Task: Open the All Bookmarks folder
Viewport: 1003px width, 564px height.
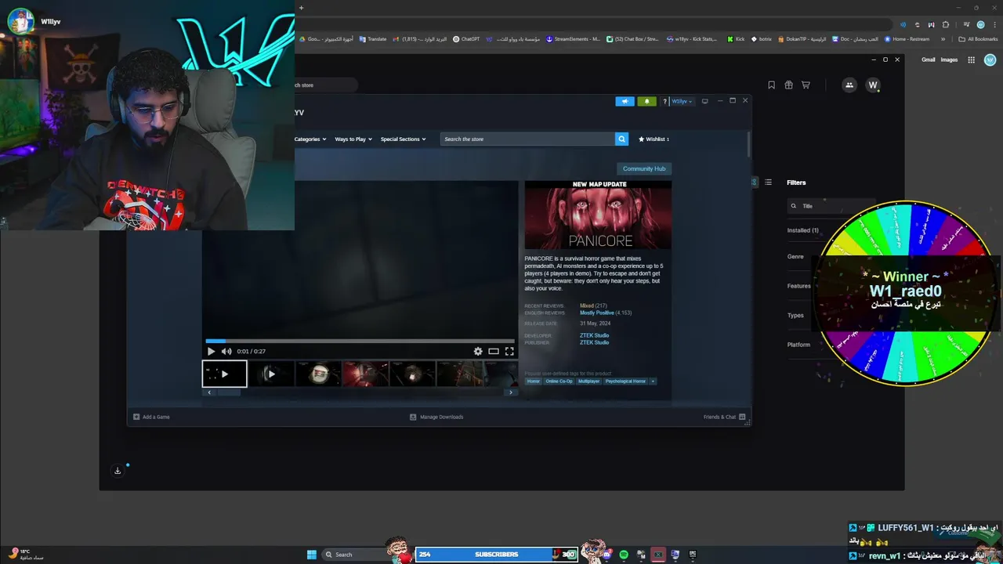Action: pyautogui.click(x=978, y=38)
